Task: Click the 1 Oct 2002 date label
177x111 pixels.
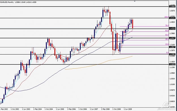Action: [x=15, y=109]
